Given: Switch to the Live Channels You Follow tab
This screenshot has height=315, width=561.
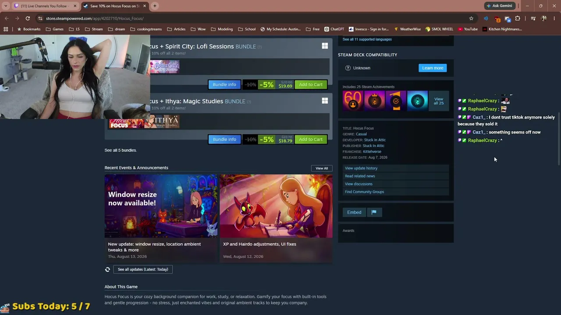Looking at the screenshot, I should pyautogui.click(x=44, y=6).
